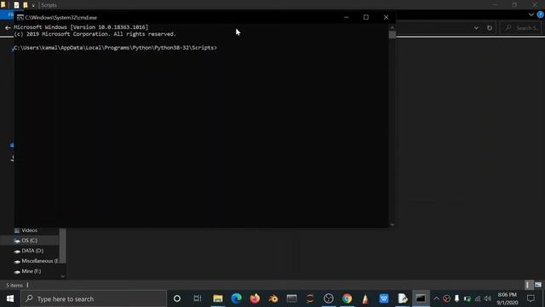Open the document-with-pencil app on the taskbar
The height and width of the screenshot is (307, 545).
click(x=402, y=298)
